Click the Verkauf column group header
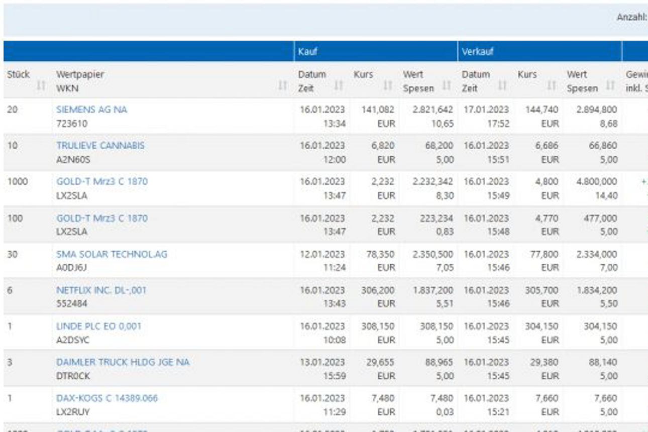This screenshot has height=432, width=648. (473, 51)
